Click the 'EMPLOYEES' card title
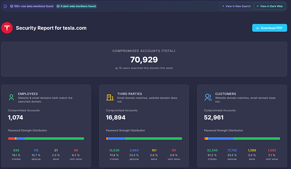Viewport: 291px width, 169px height. pos(28,94)
